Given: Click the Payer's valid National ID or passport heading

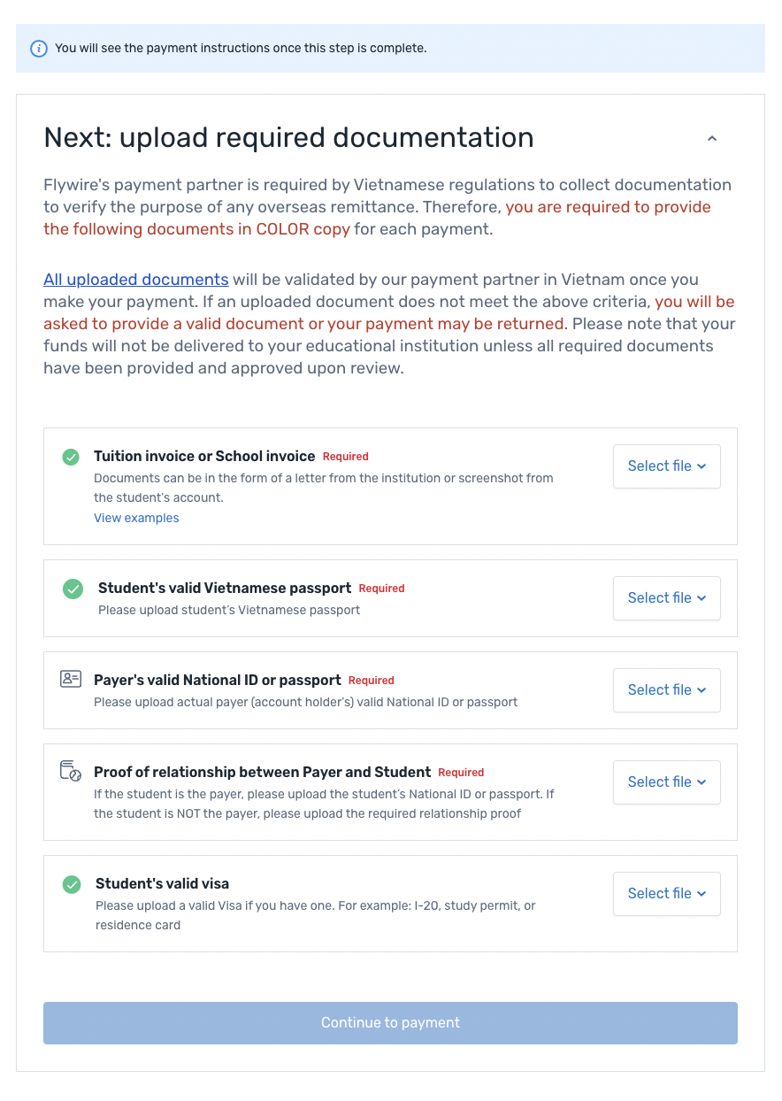Looking at the screenshot, I should [217, 680].
